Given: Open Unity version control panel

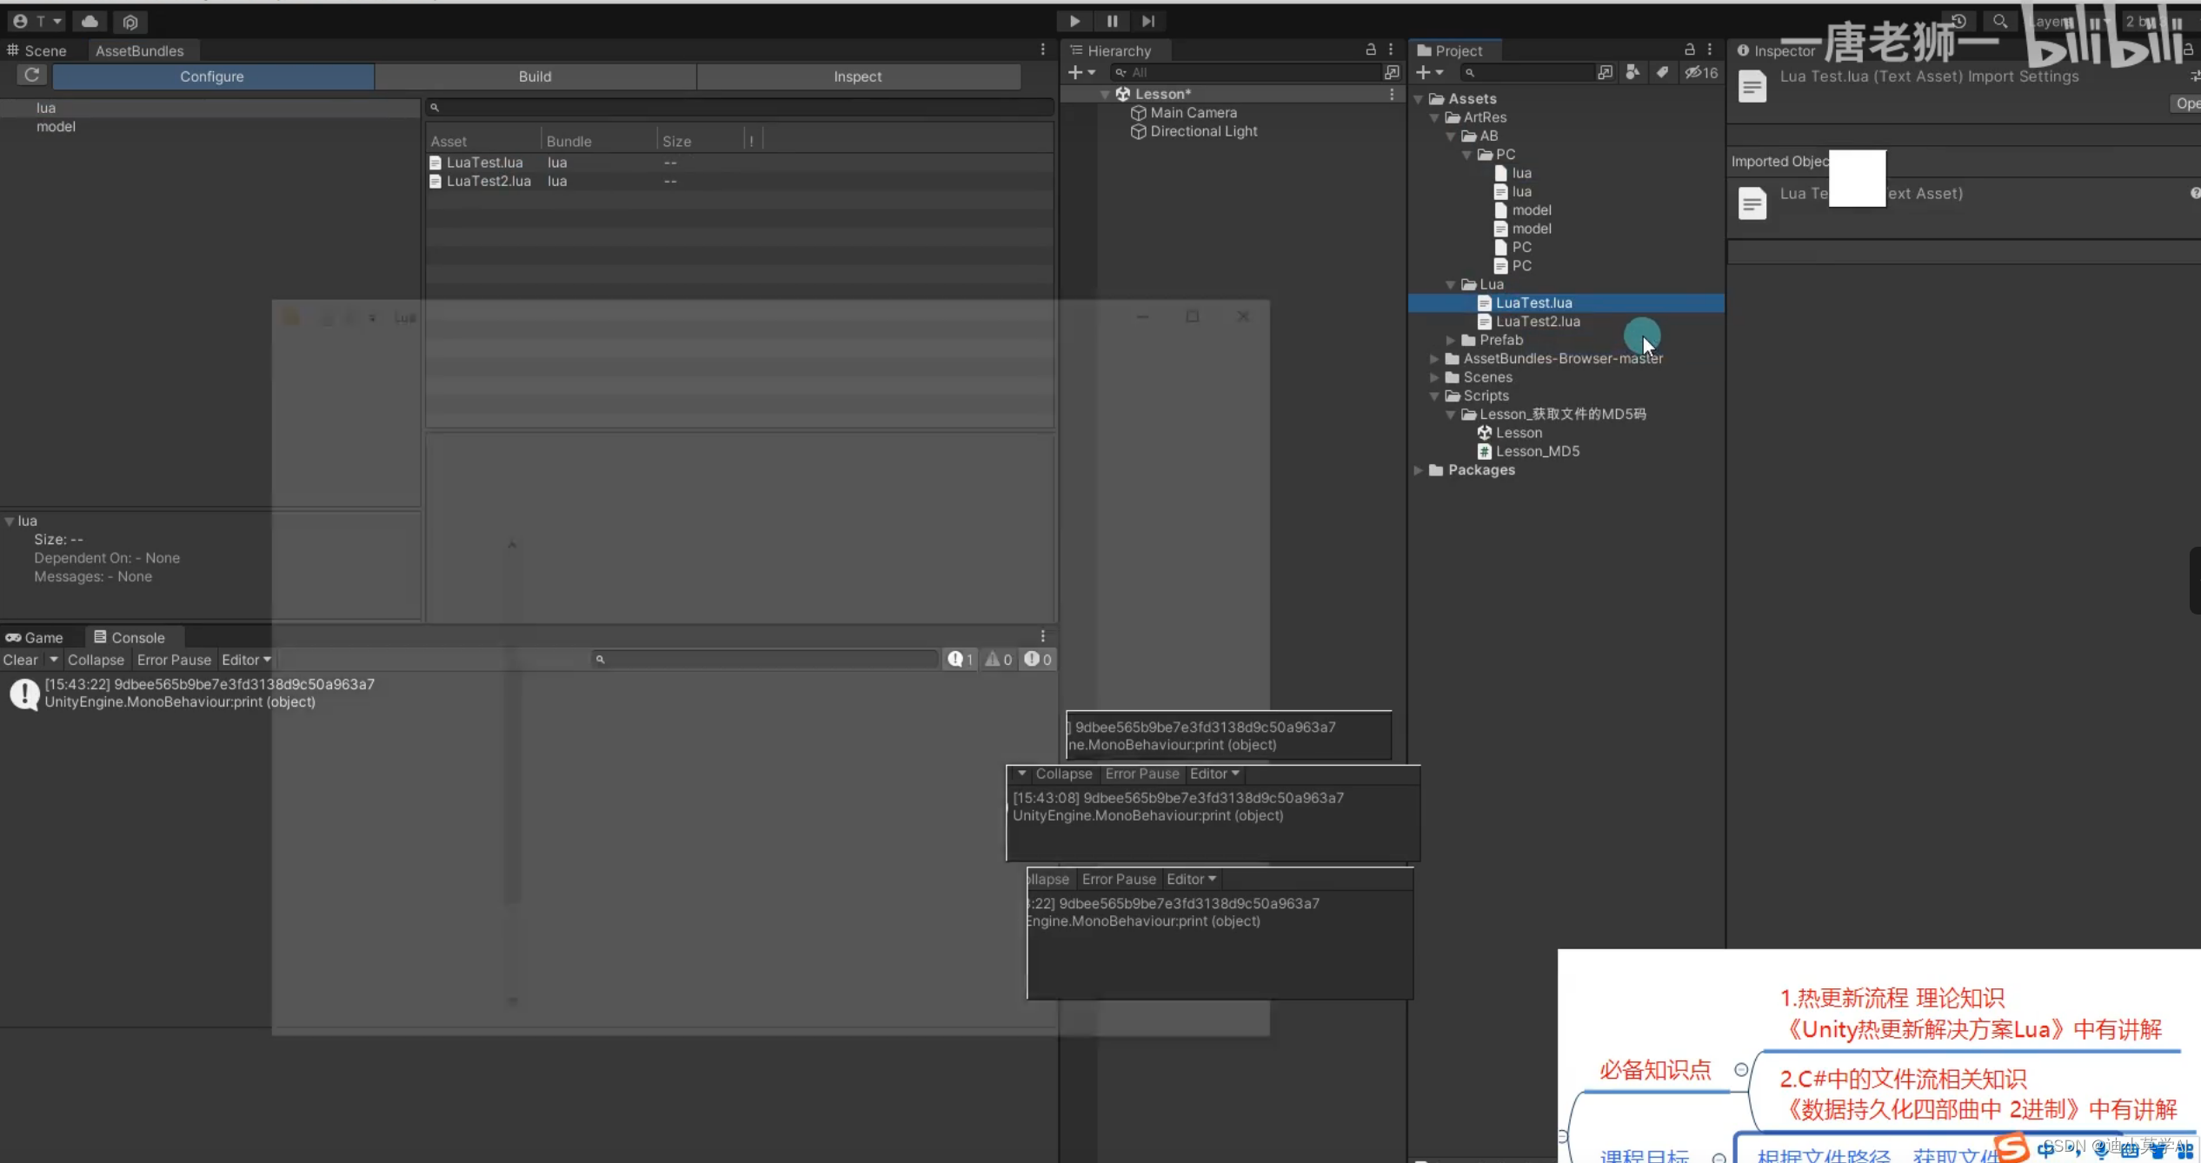Looking at the screenshot, I should [x=130, y=22].
